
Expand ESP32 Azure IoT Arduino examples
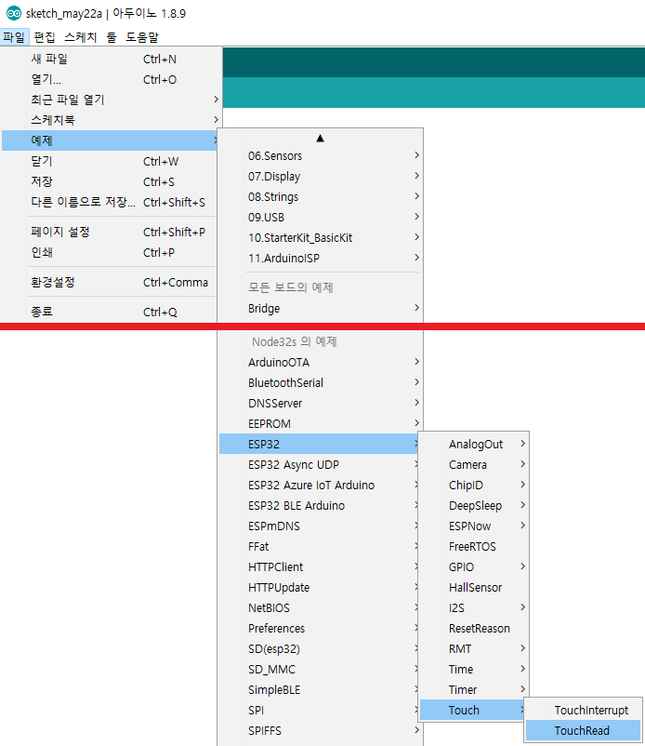click(x=319, y=486)
